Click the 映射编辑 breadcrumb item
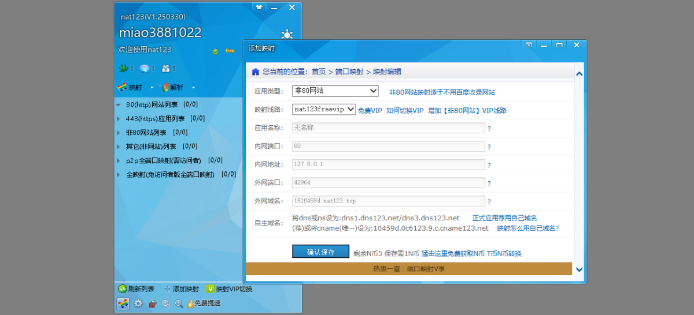The height and width of the screenshot is (315, 694). pos(387,72)
